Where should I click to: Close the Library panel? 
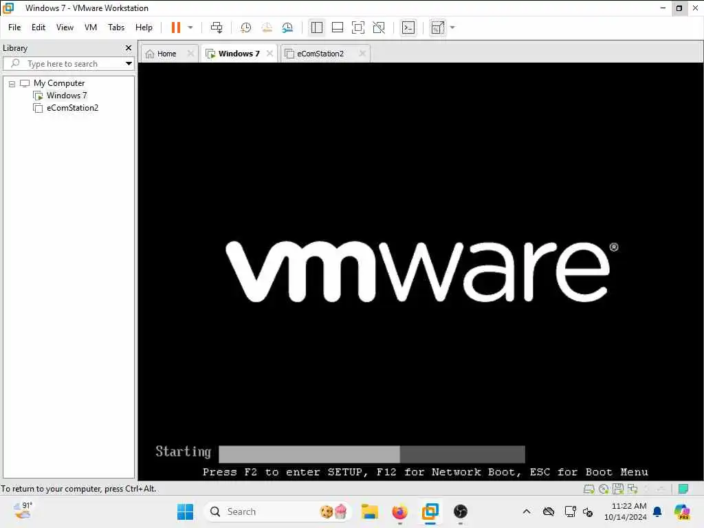[x=129, y=47]
